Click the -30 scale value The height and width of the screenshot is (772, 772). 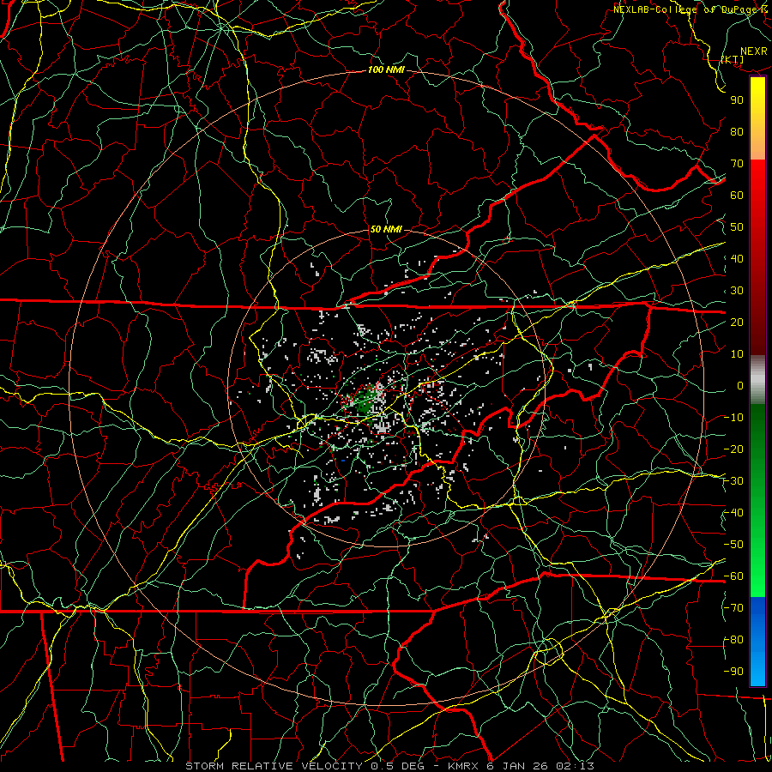coord(733,481)
